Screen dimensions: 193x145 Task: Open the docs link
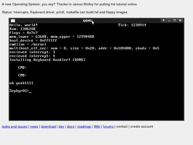coord(71,126)
